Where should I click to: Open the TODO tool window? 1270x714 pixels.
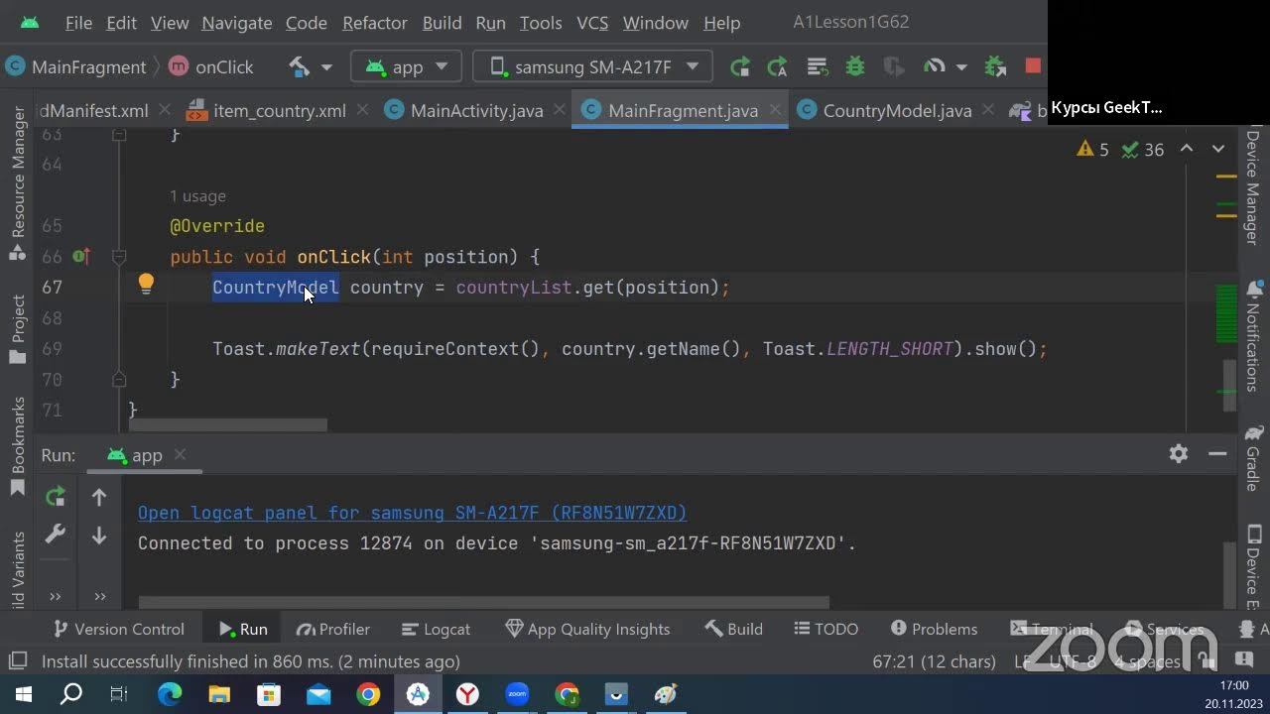(x=826, y=629)
